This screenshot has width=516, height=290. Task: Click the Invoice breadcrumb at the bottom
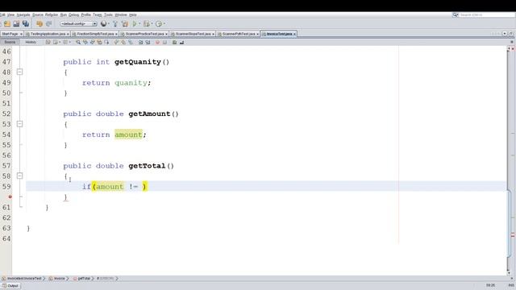[57, 279]
